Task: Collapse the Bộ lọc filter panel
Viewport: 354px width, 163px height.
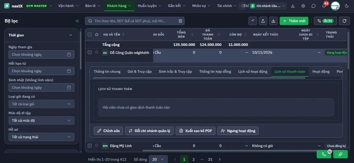Action: 77,21
